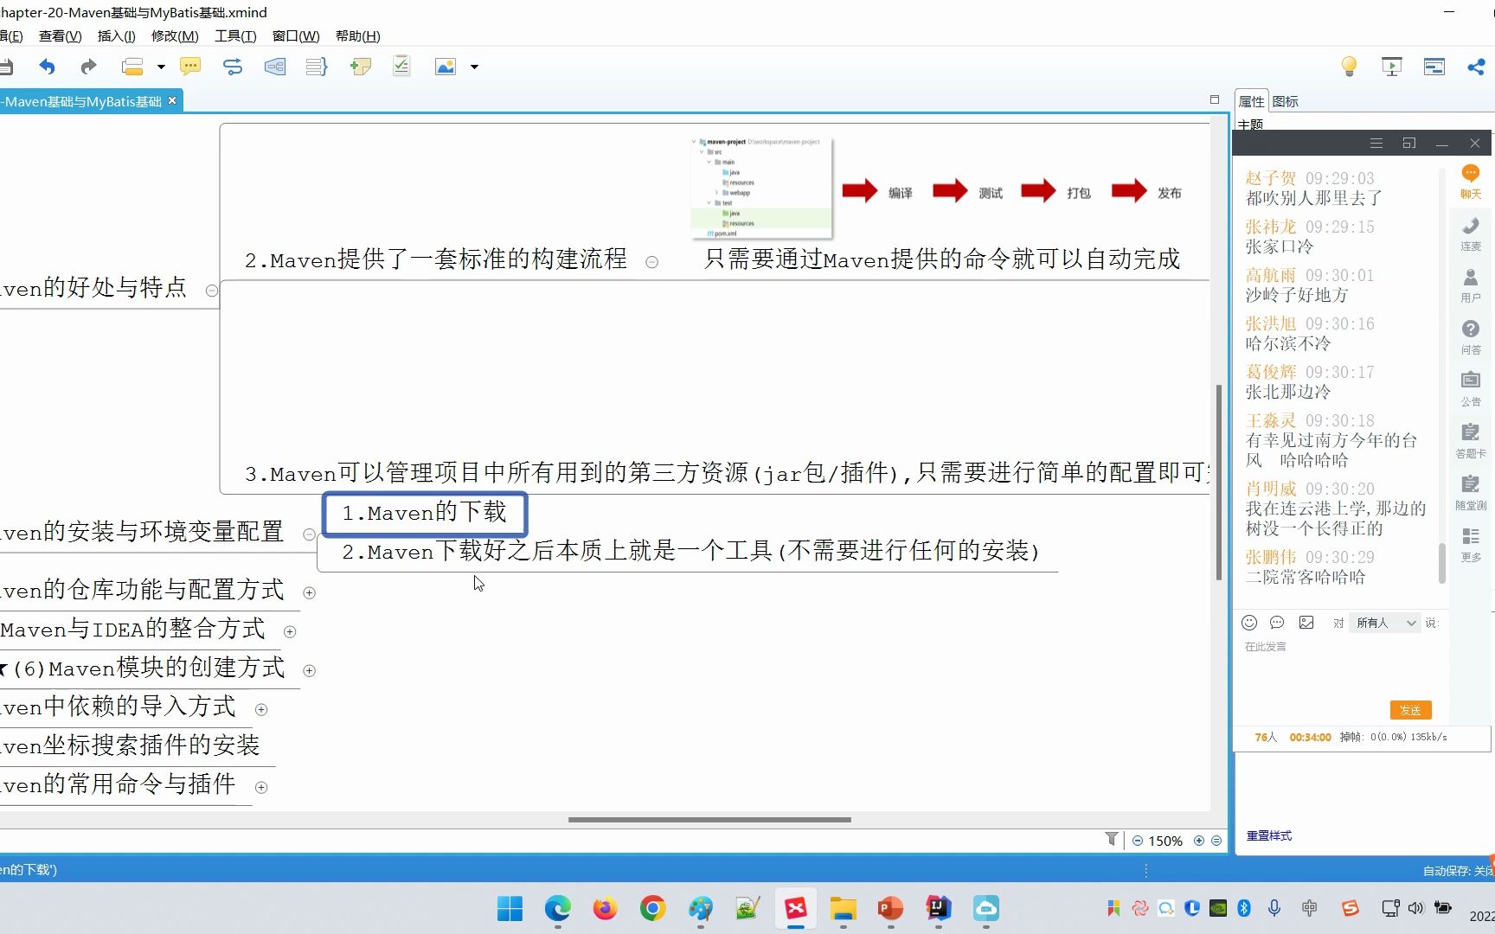Open the emoji picker in chat input bar
1495x934 pixels.
pos(1249,623)
